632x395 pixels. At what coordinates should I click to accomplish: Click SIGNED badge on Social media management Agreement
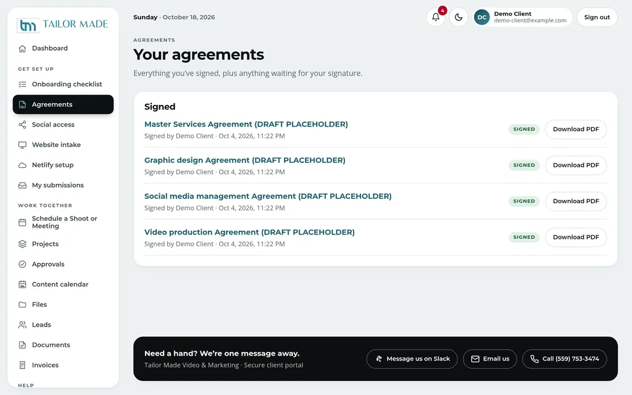click(524, 201)
